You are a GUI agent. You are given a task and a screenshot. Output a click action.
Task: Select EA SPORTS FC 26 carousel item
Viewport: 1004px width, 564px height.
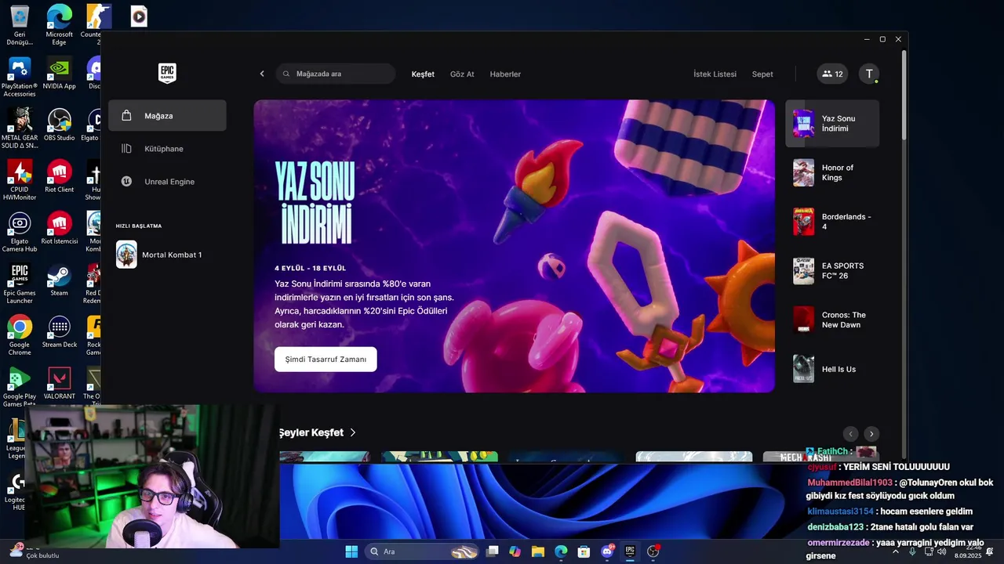click(x=832, y=271)
